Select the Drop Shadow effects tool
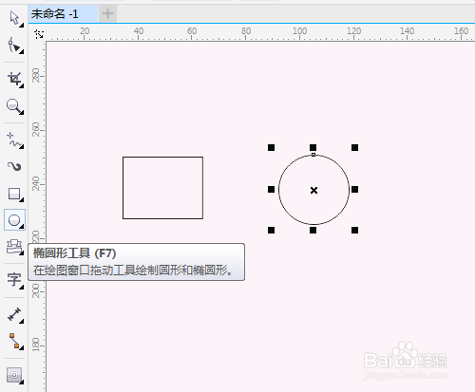This screenshot has height=392, width=475. coord(14,376)
